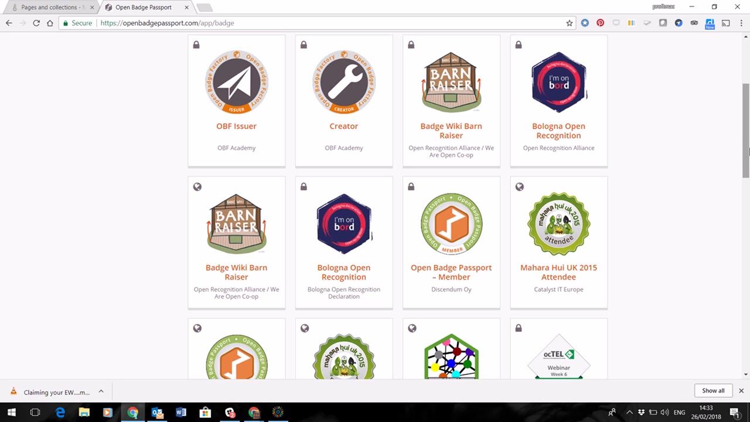Click the 'profmax' profile name button
750x422 pixels.
663,6
